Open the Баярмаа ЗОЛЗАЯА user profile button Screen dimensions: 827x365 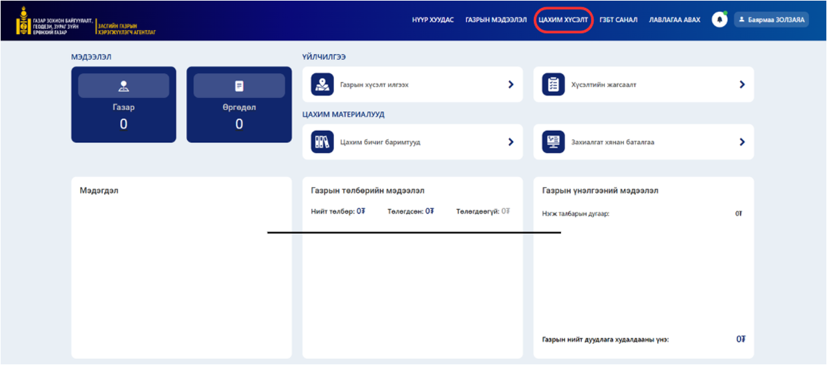(x=771, y=20)
